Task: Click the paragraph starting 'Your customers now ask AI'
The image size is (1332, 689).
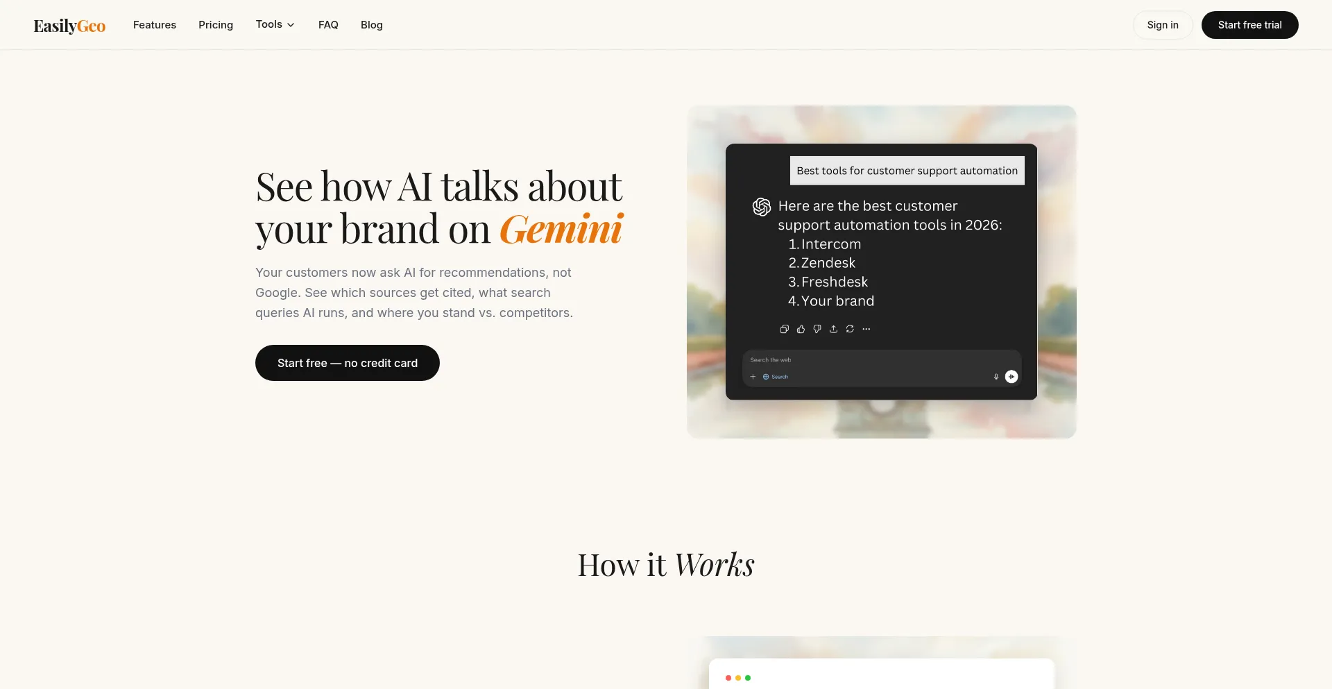Action: click(414, 293)
